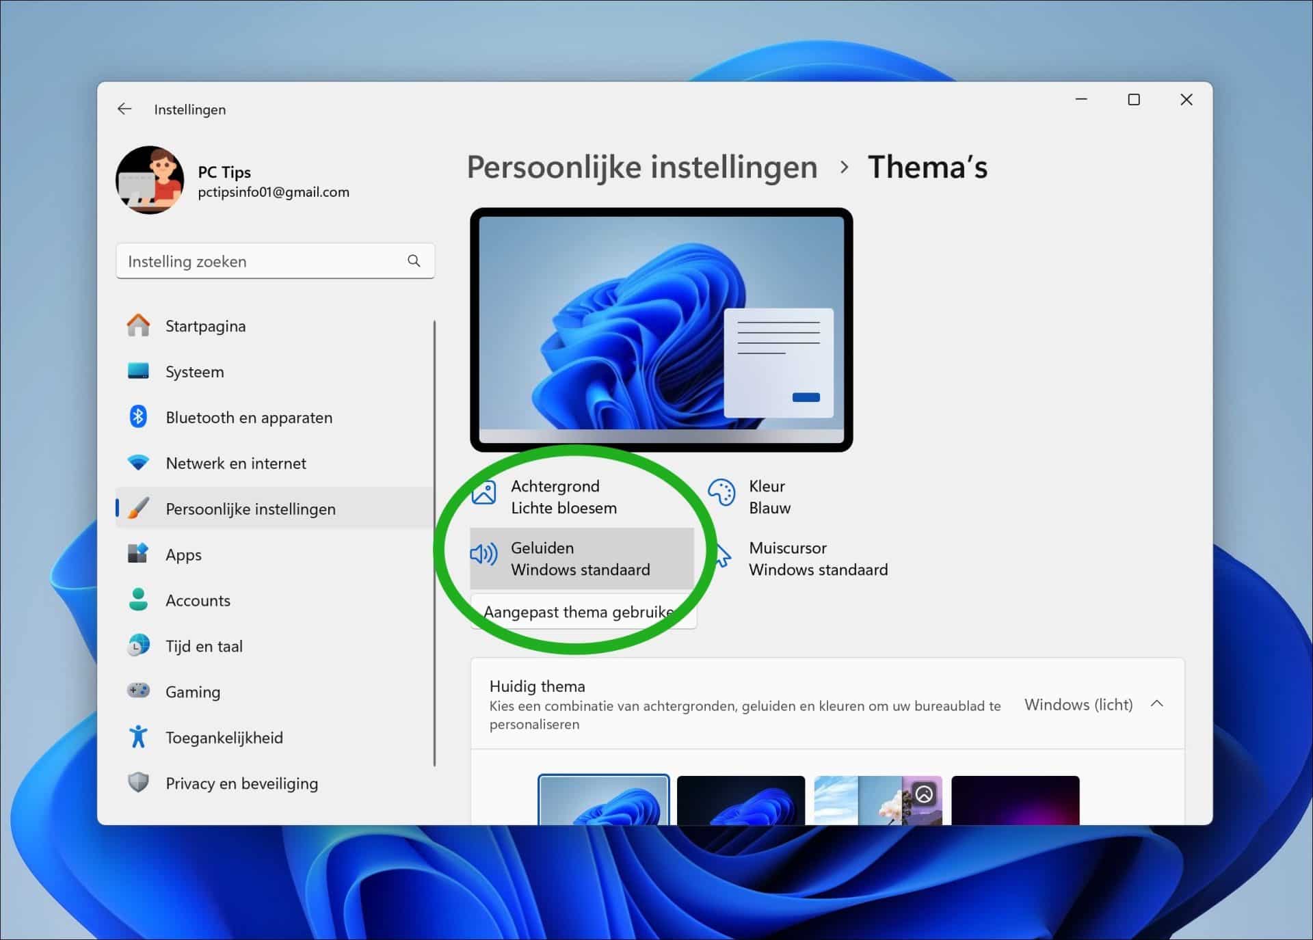This screenshot has width=1313, height=940.
Task: Click the paintbrush Persoonlijke instellingen icon
Action: click(138, 508)
